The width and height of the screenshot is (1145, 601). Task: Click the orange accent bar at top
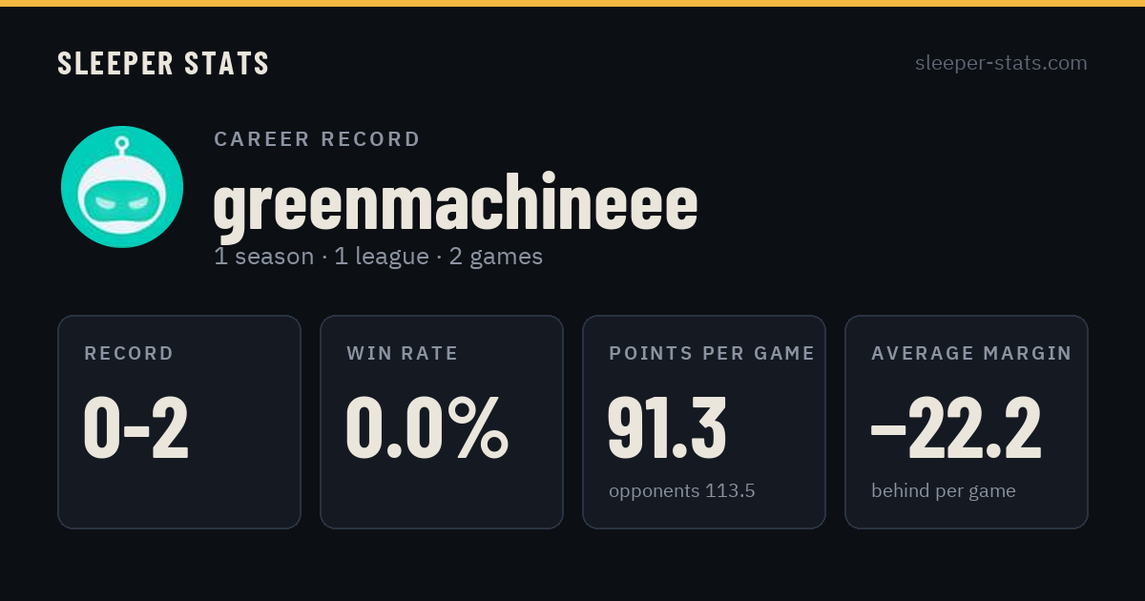[572, 3]
